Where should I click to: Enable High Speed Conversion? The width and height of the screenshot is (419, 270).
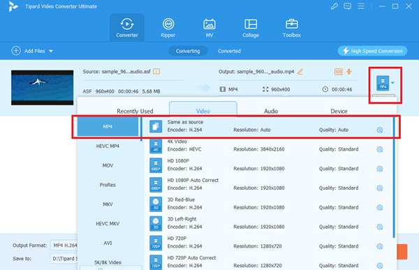point(372,51)
